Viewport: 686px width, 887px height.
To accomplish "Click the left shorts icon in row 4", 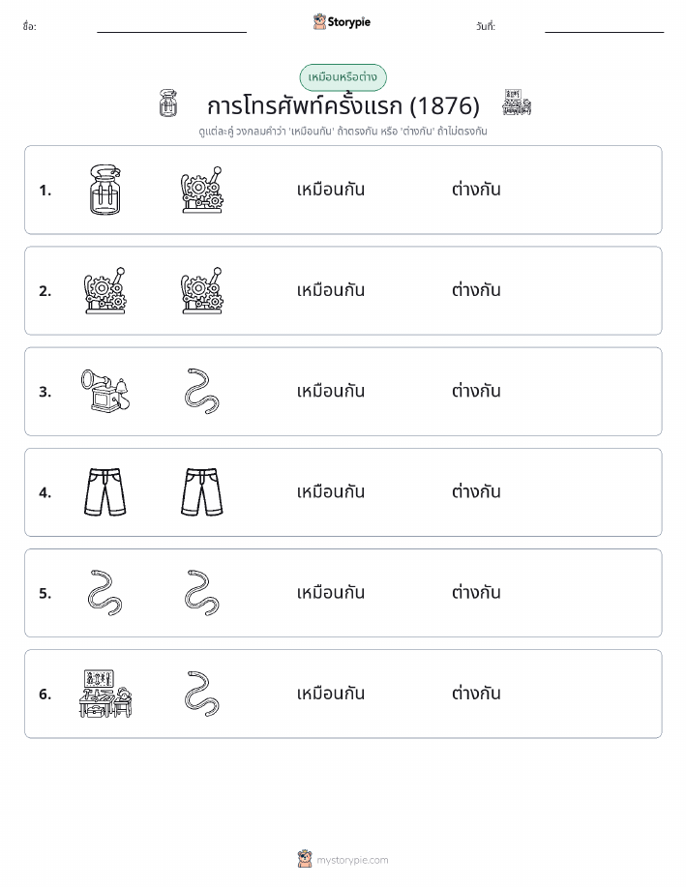I will (x=105, y=491).
